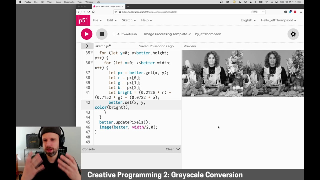Image resolution: width=320 pixels, height=180 pixels.
Task: Expand the sidebar file list chevron
Action: [87, 46]
